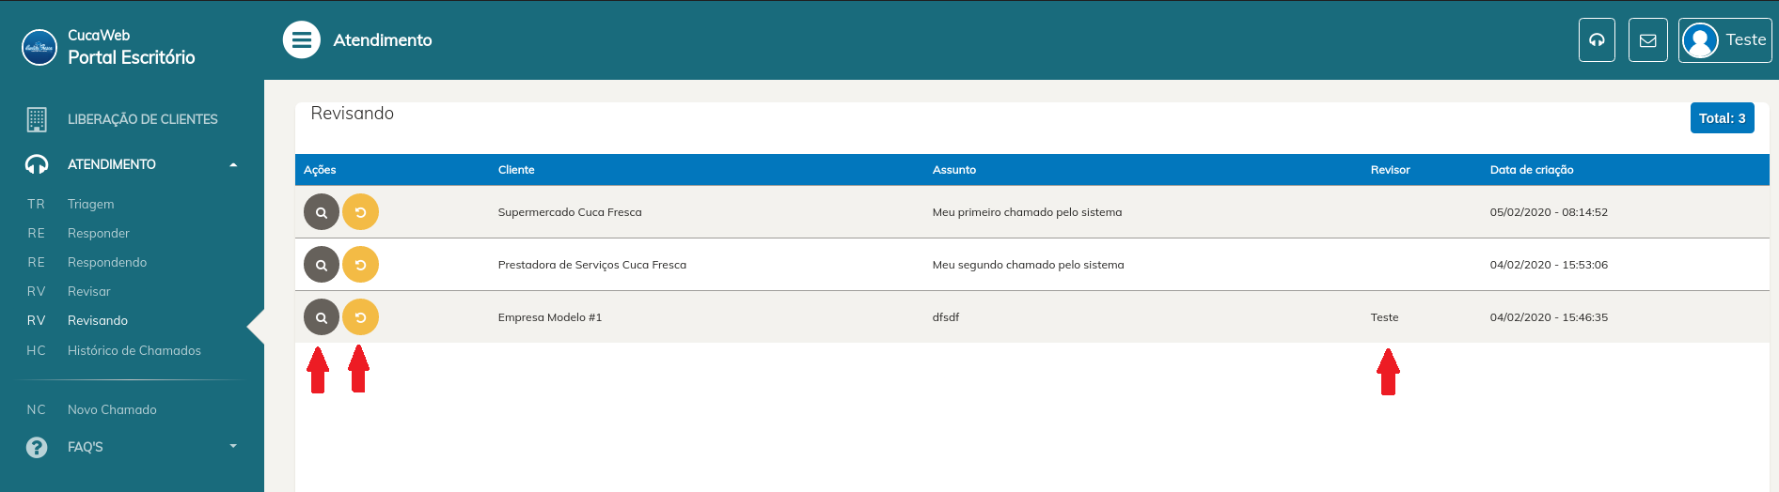Click the FAQ's question mark icon
This screenshot has height=492, width=1779.
37,447
